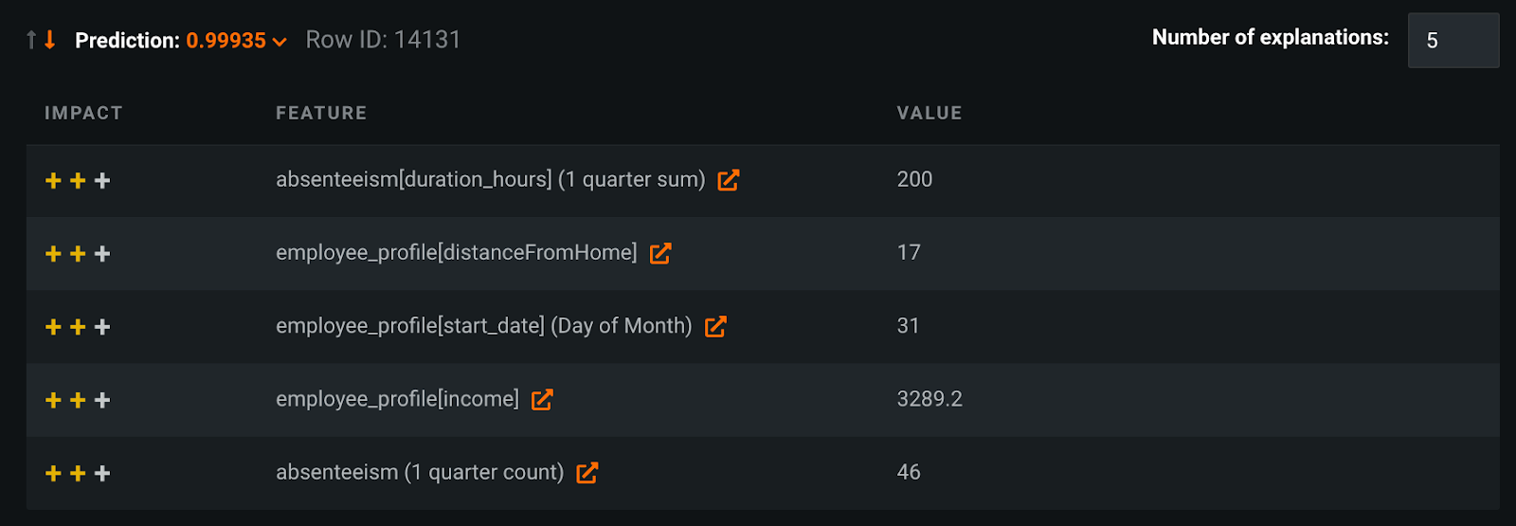Open external link icon beside start_date Day of Month
1516x526 pixels.
(715, 326)
